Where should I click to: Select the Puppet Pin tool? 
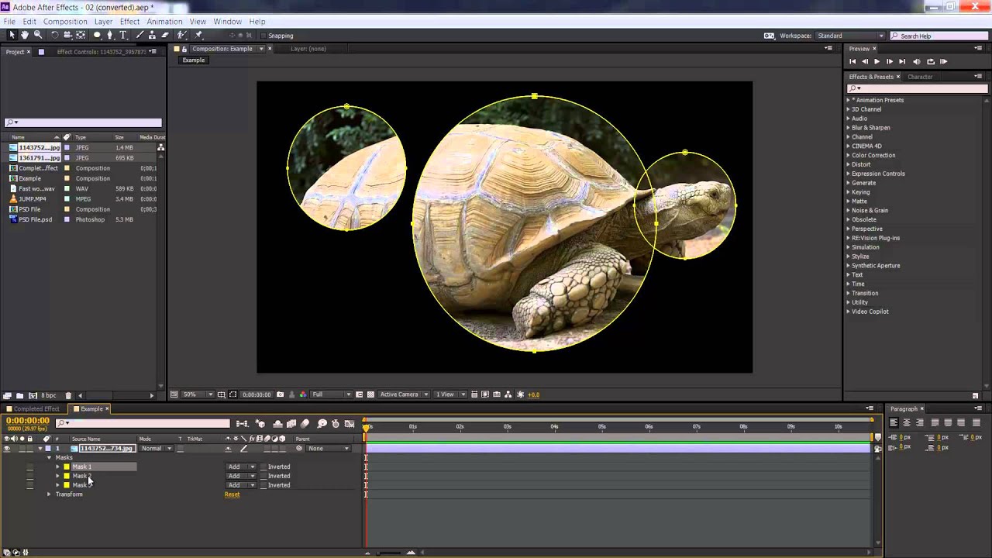point(198,35)
